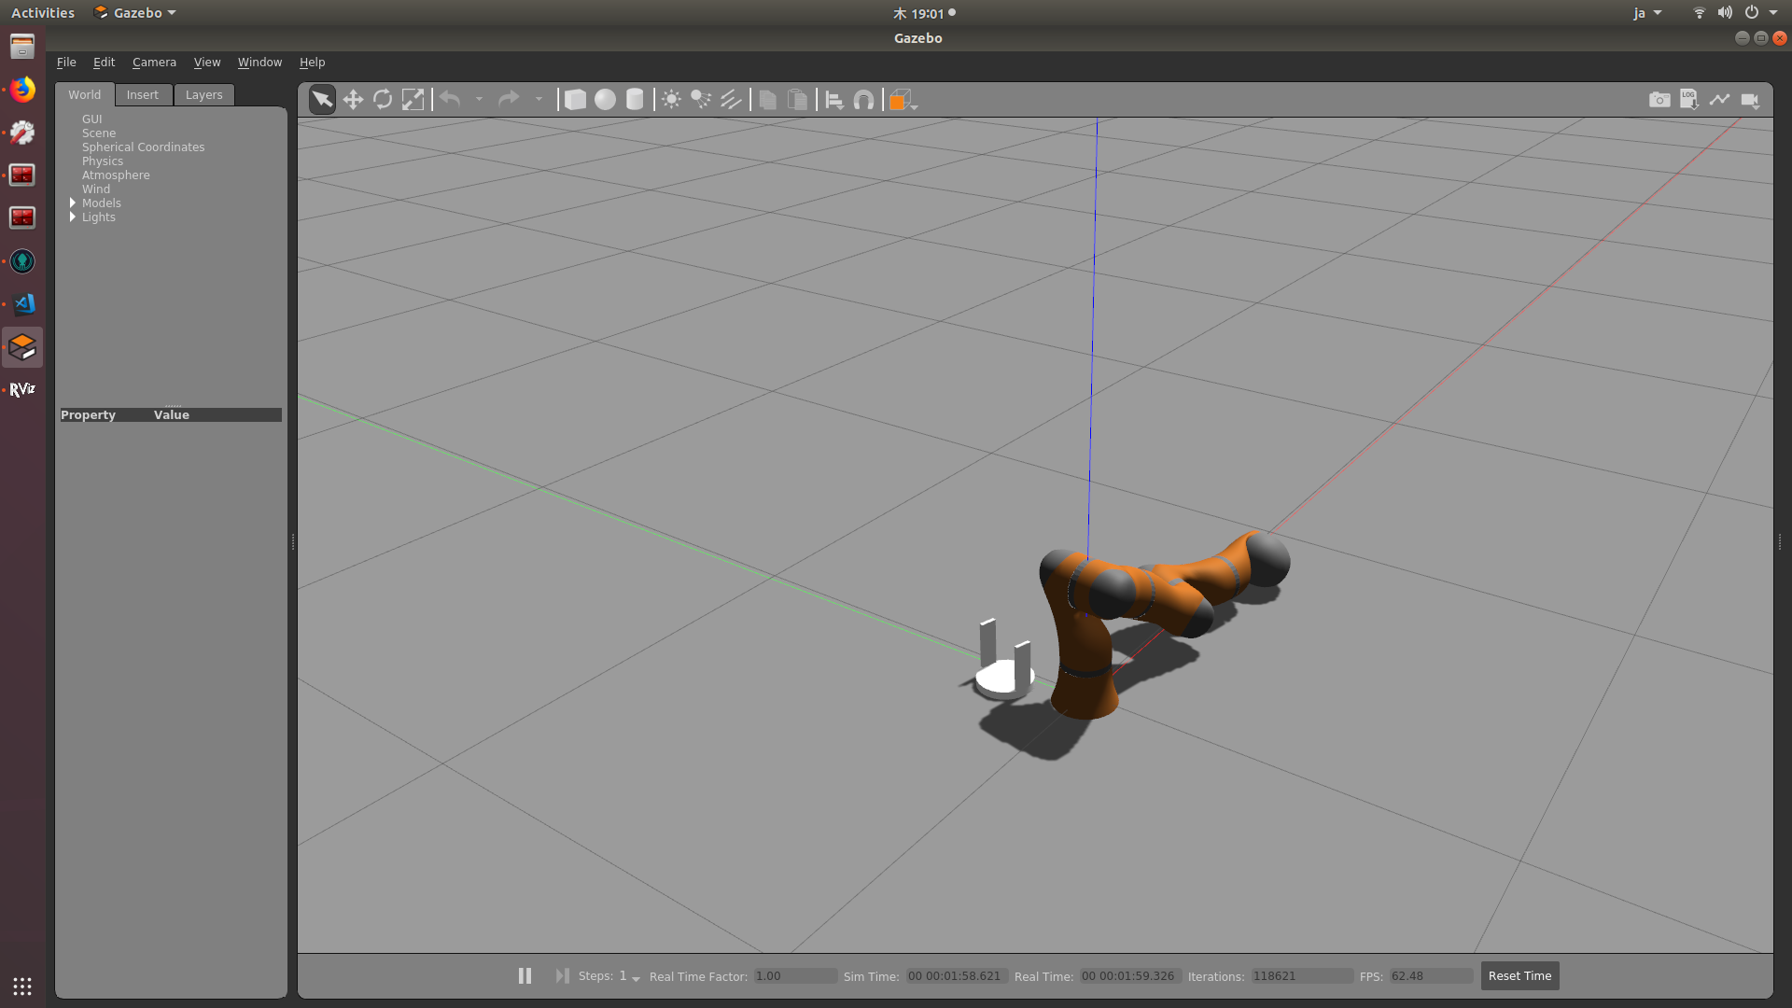Switch to the World tab
Viewport: 1792px width, 1008px height.
[84, 94]
